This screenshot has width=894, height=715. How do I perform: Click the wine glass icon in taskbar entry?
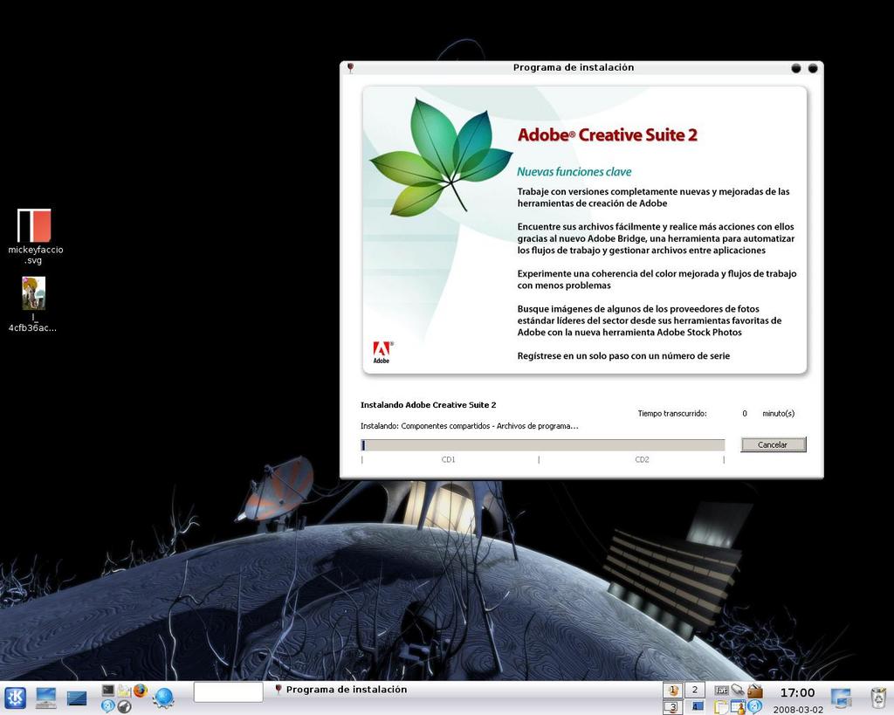tap(279, 690)
